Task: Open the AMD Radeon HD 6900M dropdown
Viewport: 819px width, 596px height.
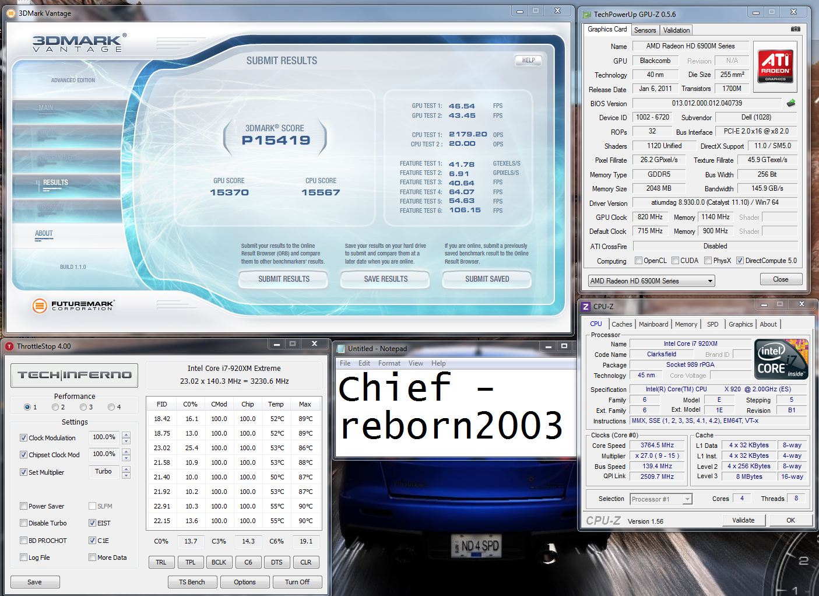Action: [651, 281]
